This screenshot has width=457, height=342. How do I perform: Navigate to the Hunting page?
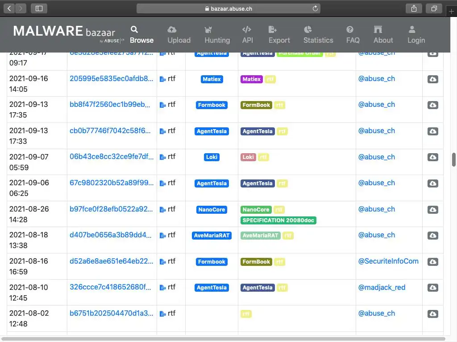click(x=217, y=35)
